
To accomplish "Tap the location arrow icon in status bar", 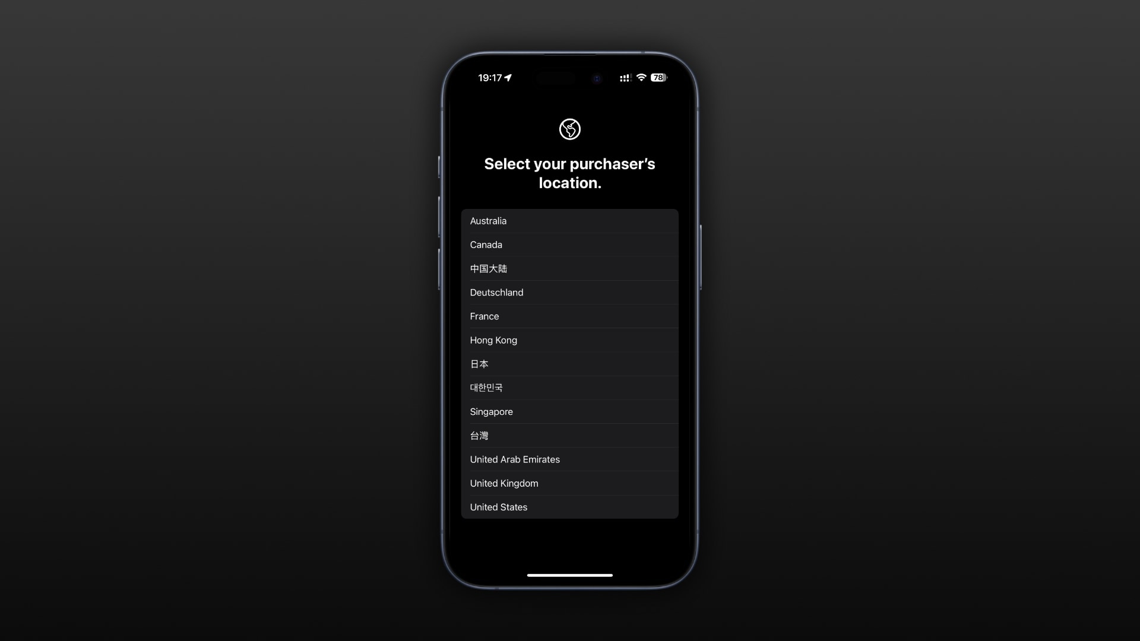I will coord(509,78).
